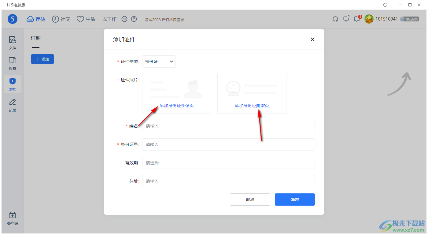Image resolution: width=428 pixels, height=235 pixels.
Task: Open the 净网2023 notice link
Action: (164, 20)
